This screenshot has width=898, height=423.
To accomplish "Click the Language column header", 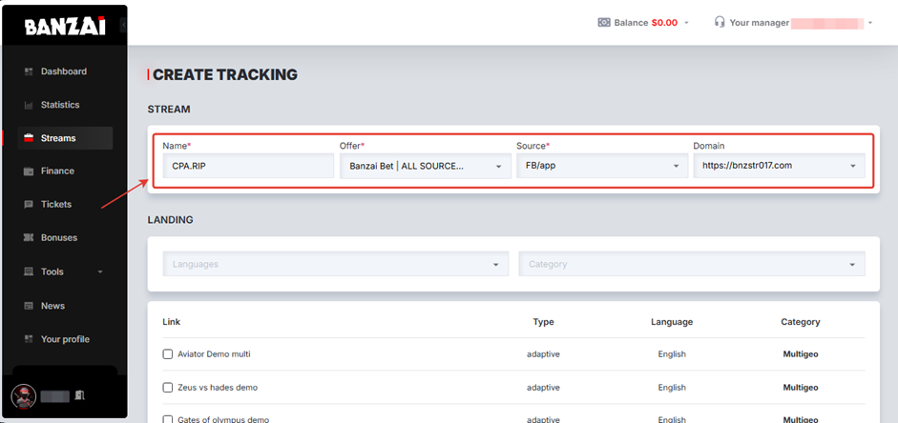I will tap(672, 322).
